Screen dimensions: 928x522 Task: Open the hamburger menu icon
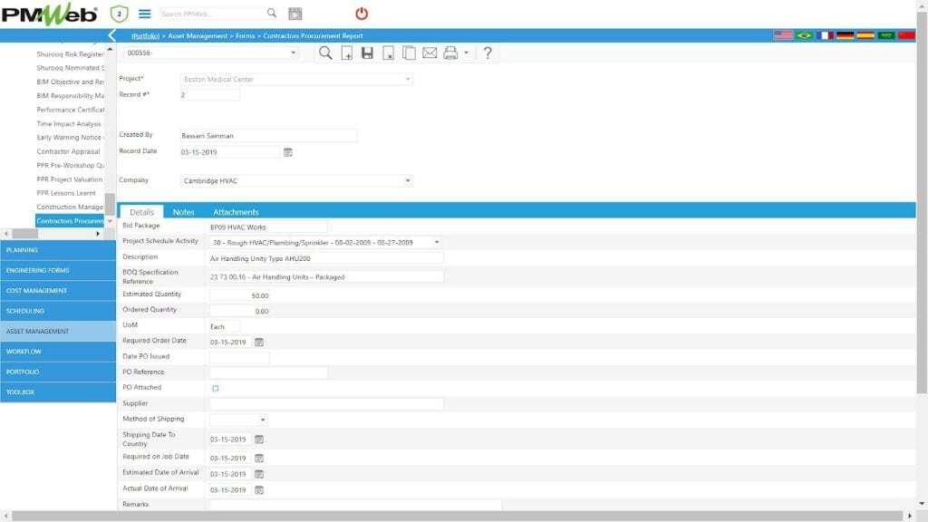(145, 13)
